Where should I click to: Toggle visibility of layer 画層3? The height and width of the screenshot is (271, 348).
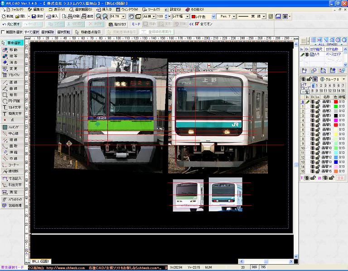(313, 116)
